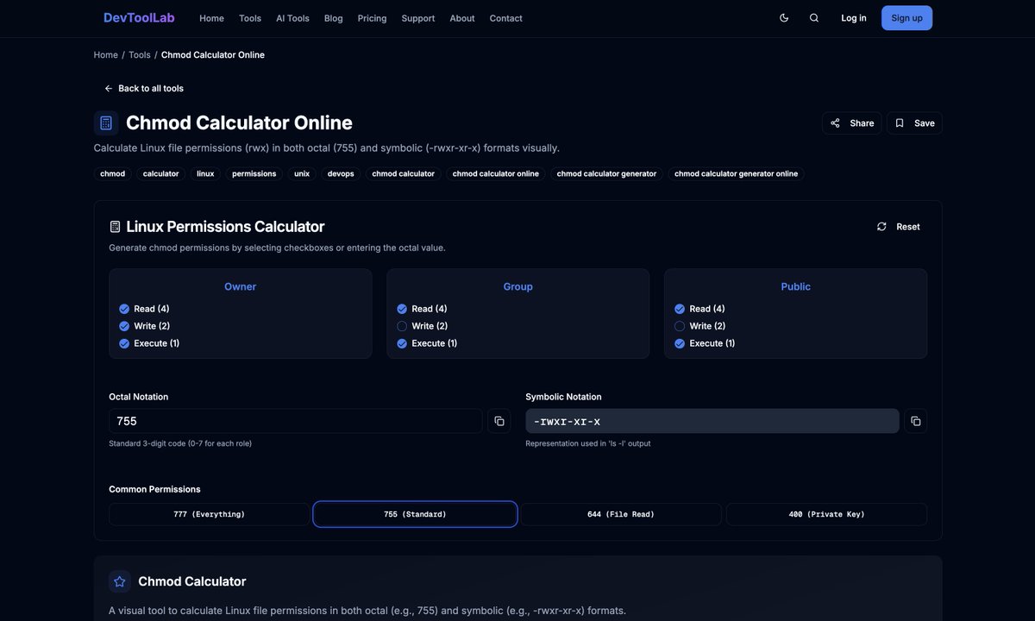
Task: Uncheck Owner Execute (1) permission
Action: pos(124,343)
